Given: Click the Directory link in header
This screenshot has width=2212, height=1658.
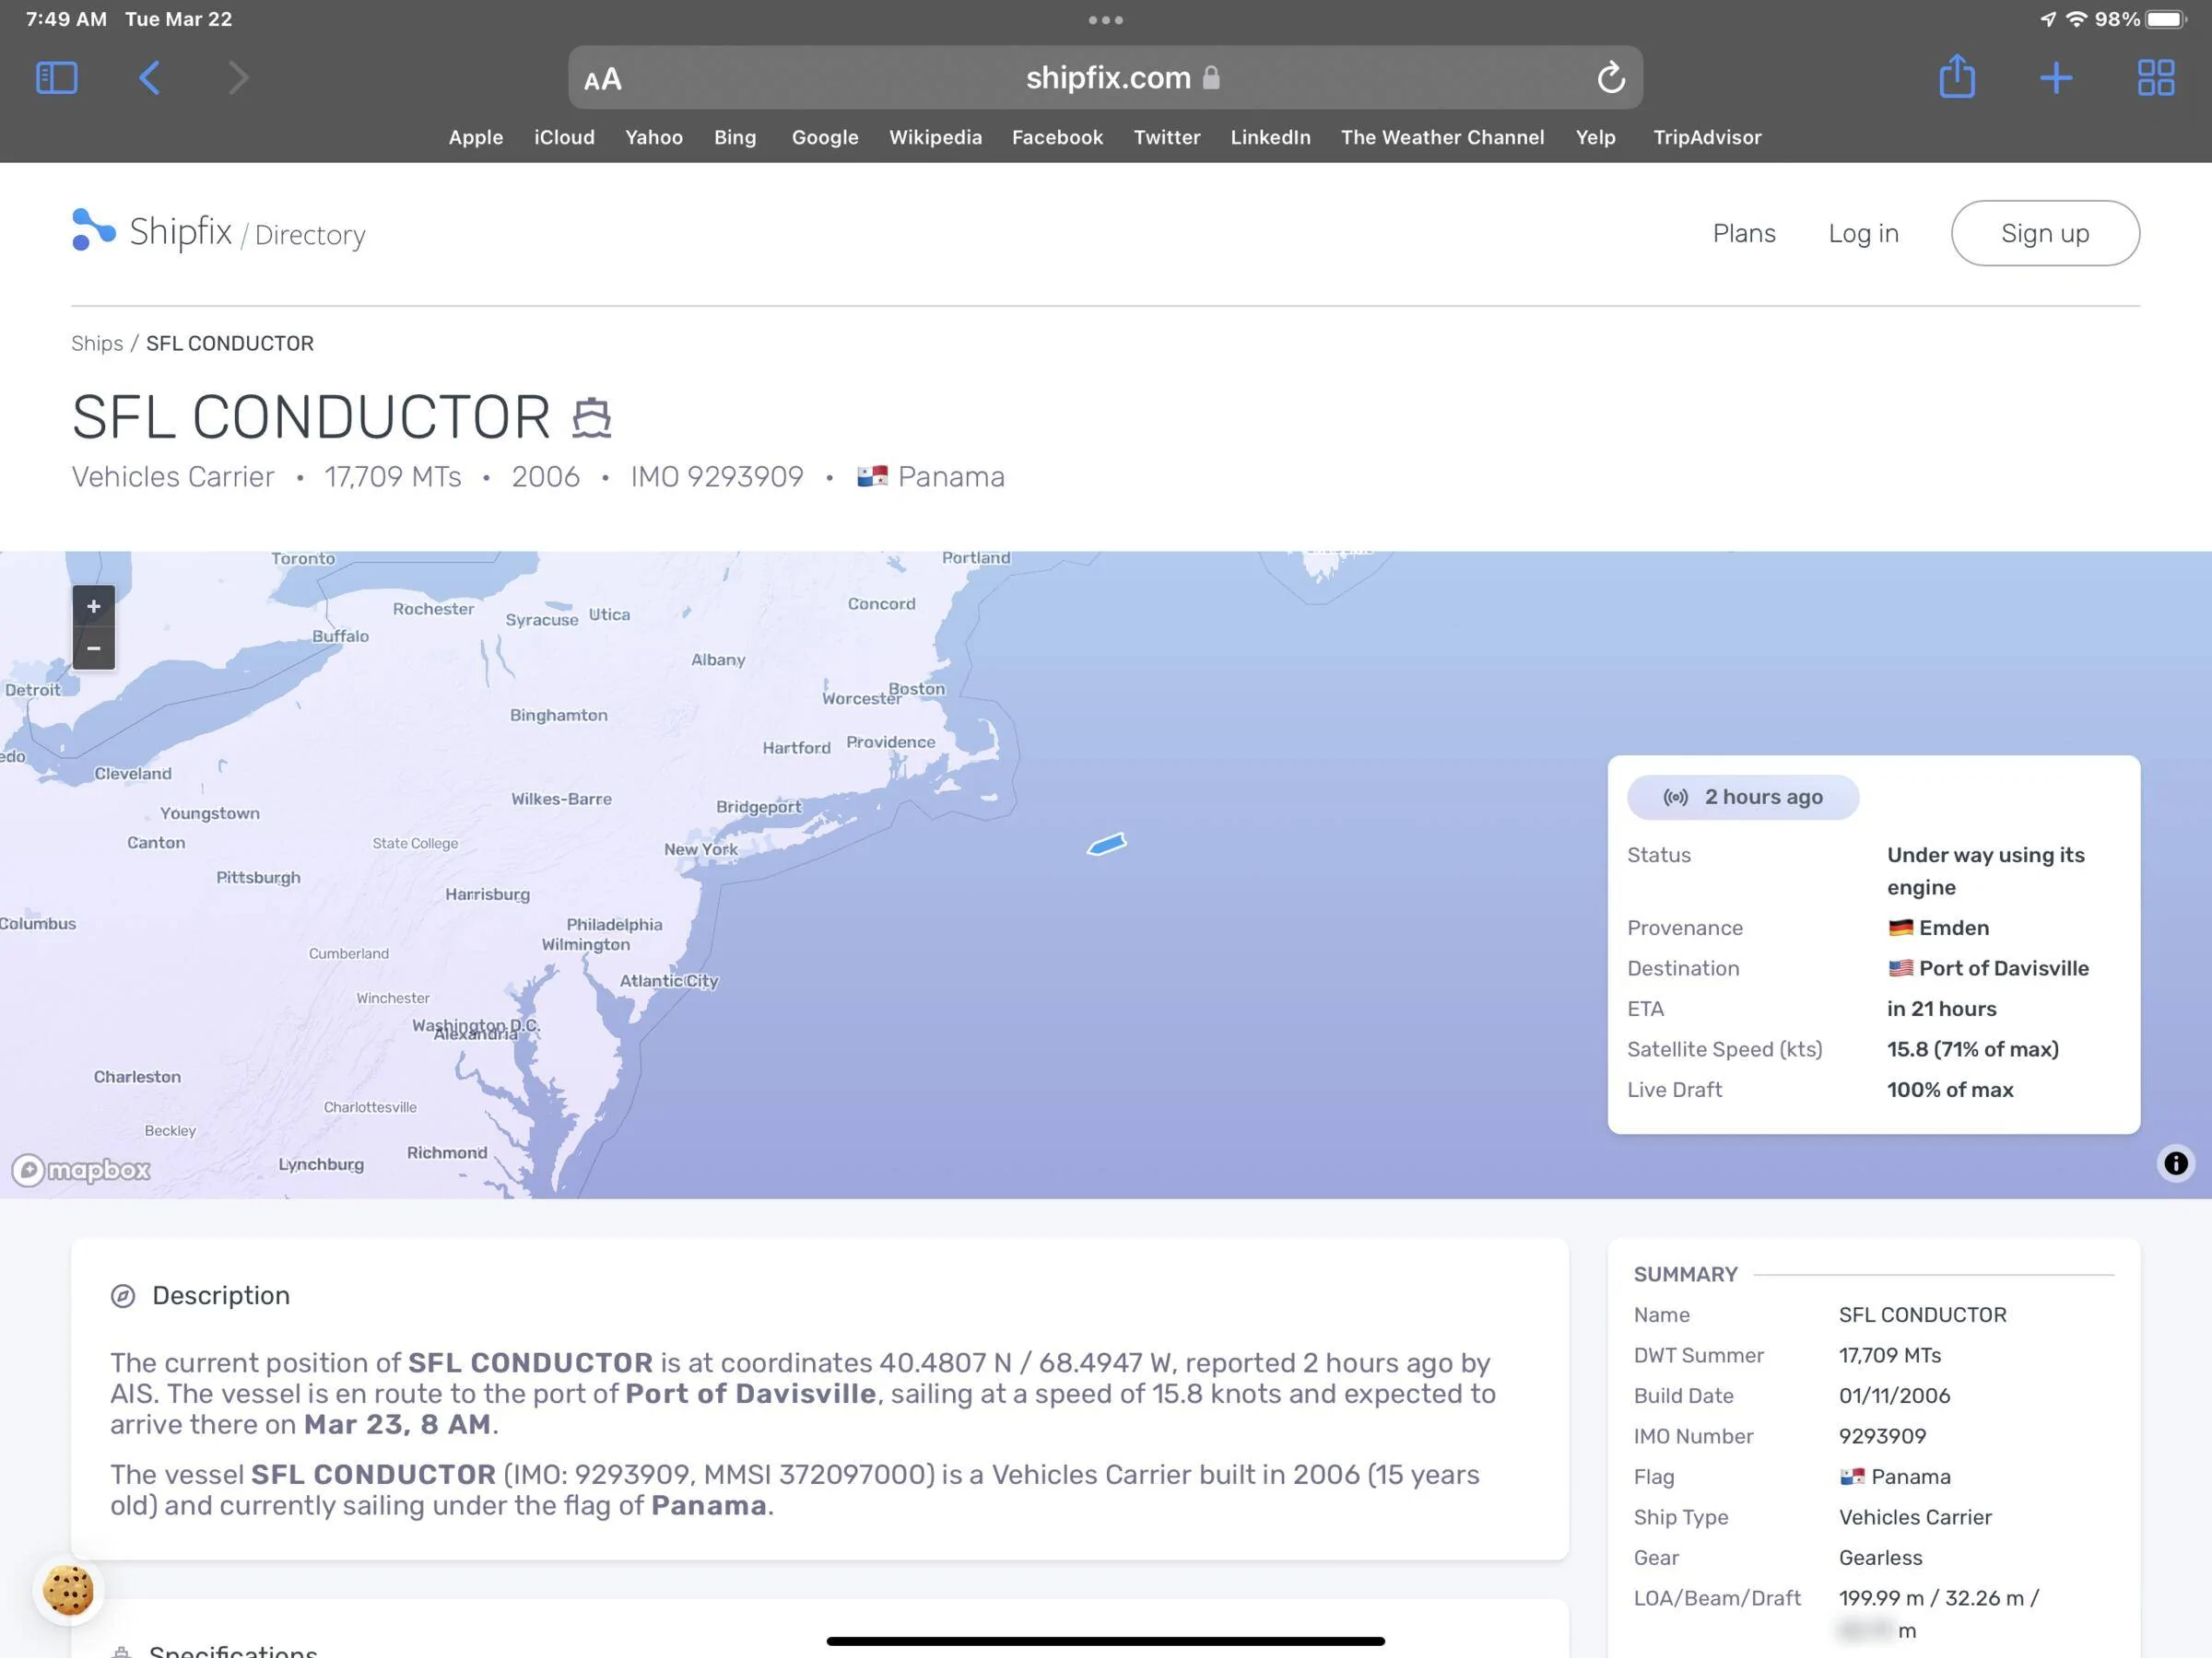Looking at the screenshot, I should tap(310, 236).
